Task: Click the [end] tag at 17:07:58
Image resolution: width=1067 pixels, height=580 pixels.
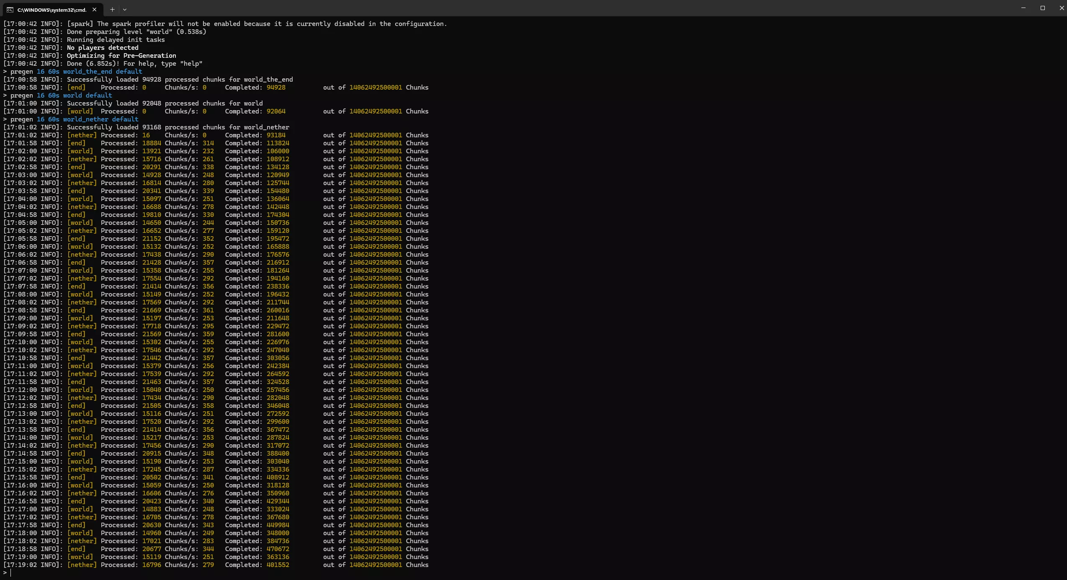Action: (76, 286)
